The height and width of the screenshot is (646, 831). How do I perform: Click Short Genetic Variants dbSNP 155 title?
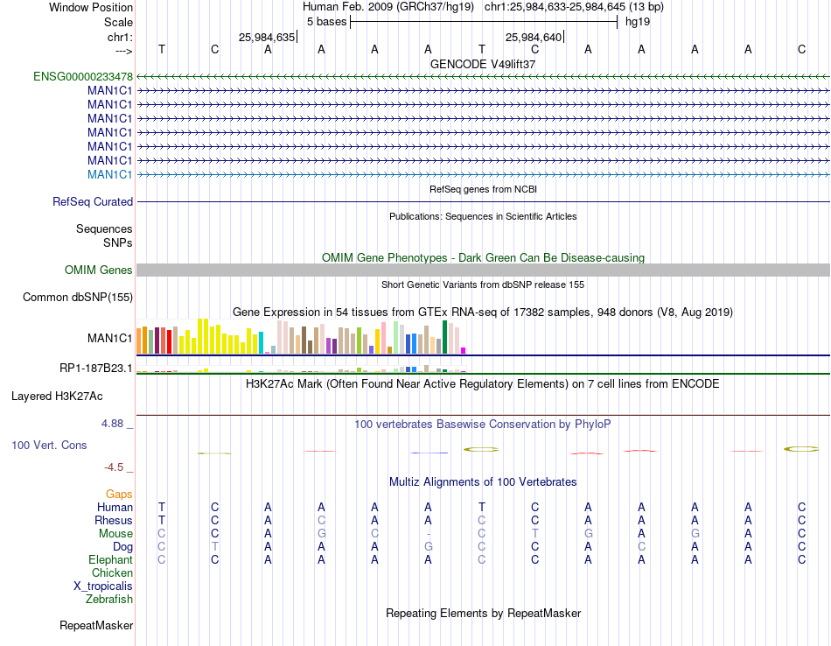pyautogui.click(x=483, y=284)
